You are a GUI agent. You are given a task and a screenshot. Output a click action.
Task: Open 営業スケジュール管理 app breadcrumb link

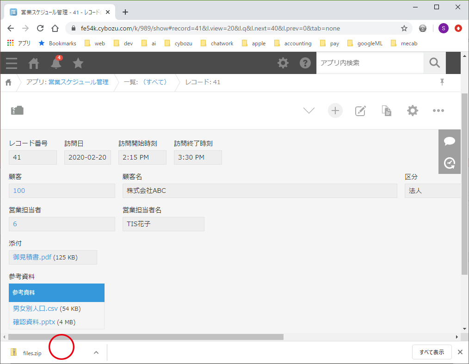point(78,82)
